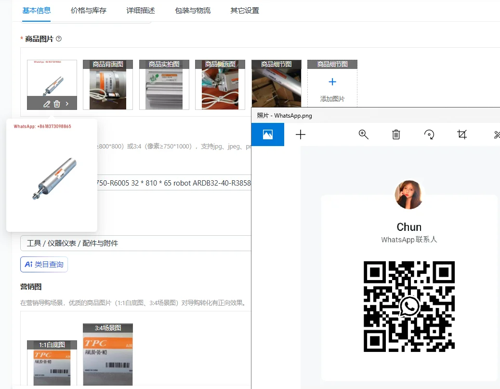This screenshot has width=500, height=389.
Task: Click the zoom magnifier icon in Photos
Action: point(363,134)
